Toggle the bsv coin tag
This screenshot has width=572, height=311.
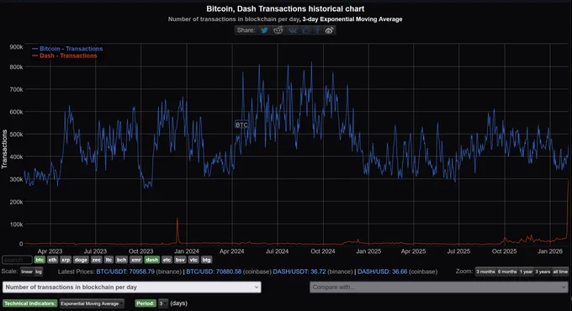(x=180, y=260)
